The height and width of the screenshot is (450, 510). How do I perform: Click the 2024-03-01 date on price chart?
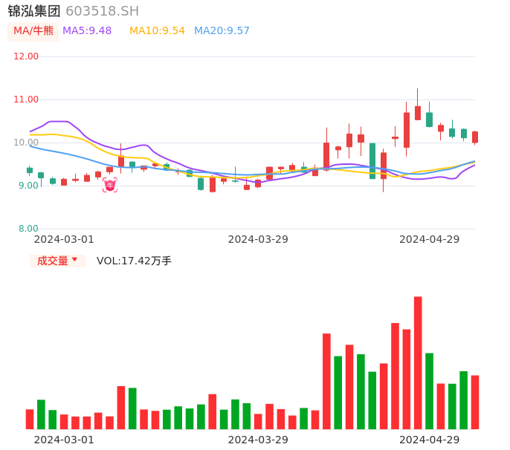tap(64, 240)
